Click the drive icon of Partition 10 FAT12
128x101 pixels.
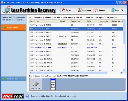pyautogui.click(x=32, y=59)
